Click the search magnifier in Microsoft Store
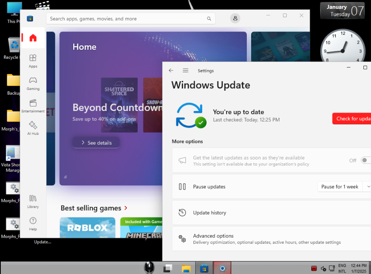The image size is (371, 274). [209, 19]
